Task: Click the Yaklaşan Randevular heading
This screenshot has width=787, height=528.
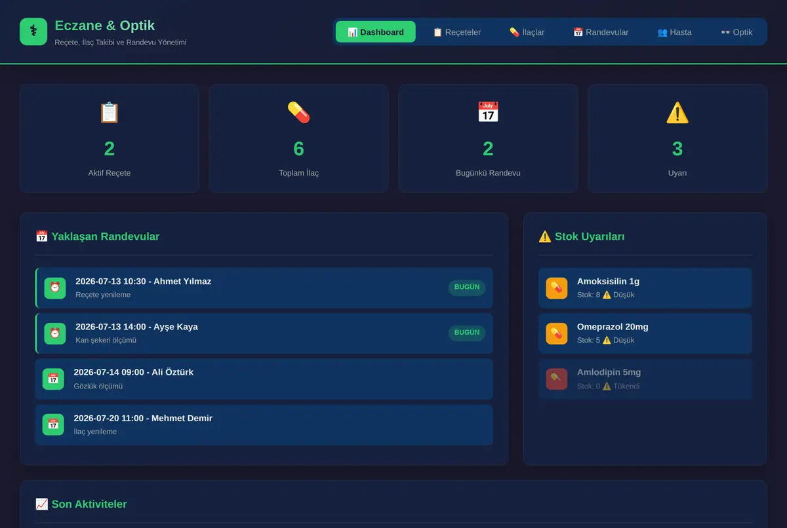Action: click(x=98, y=236)
